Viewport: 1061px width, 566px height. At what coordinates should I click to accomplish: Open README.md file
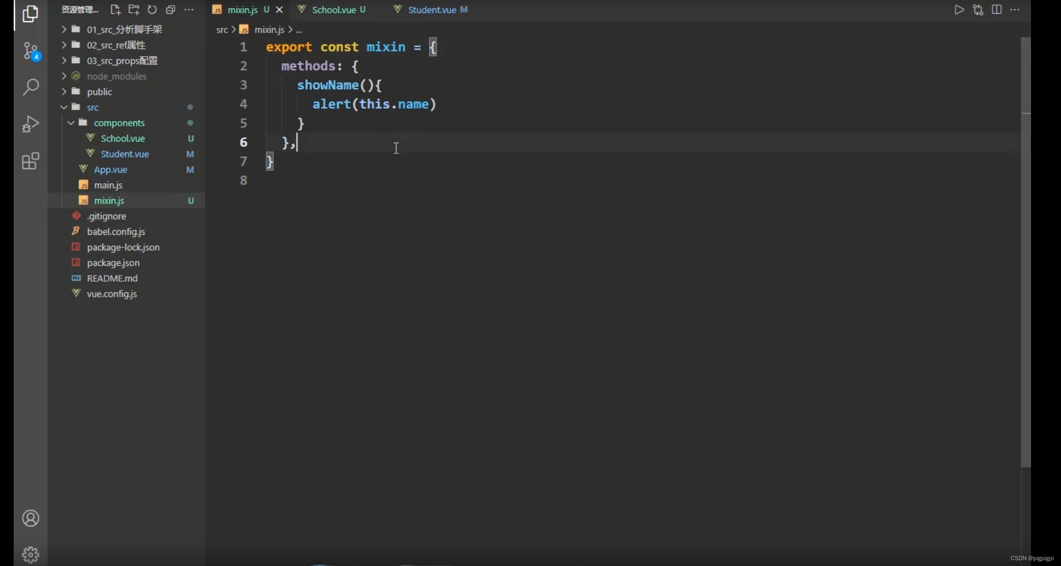pyautogui.click(x=112, y=278)
